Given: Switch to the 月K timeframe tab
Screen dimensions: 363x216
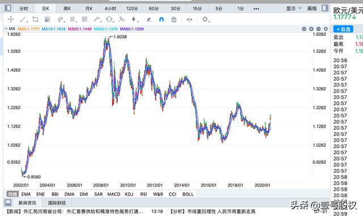Looking at the screenshot, I should [89, 9].
